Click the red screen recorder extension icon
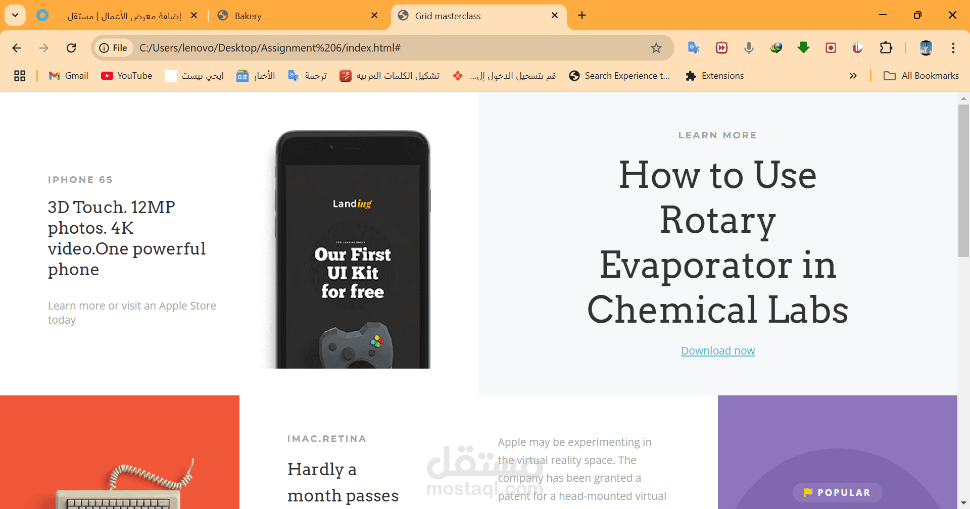Viewport: 970px width, 509px height. (831, 48)
